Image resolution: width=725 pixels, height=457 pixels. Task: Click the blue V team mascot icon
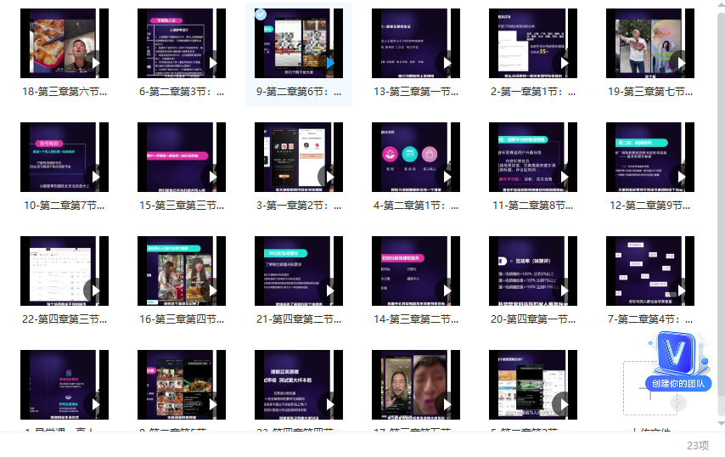click(676, 353)
